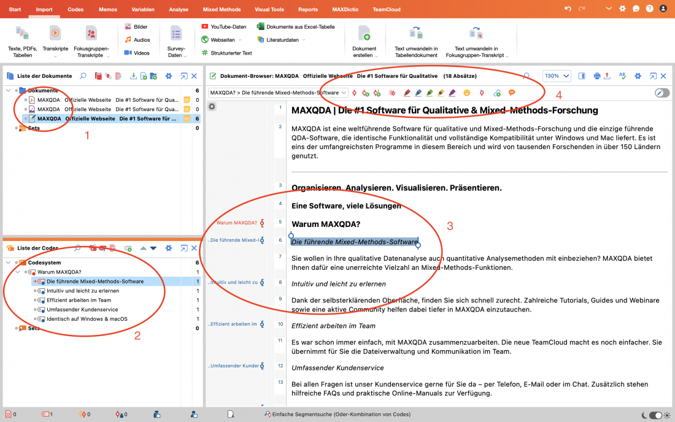Import Videos from the ribbon

point(137,53)
